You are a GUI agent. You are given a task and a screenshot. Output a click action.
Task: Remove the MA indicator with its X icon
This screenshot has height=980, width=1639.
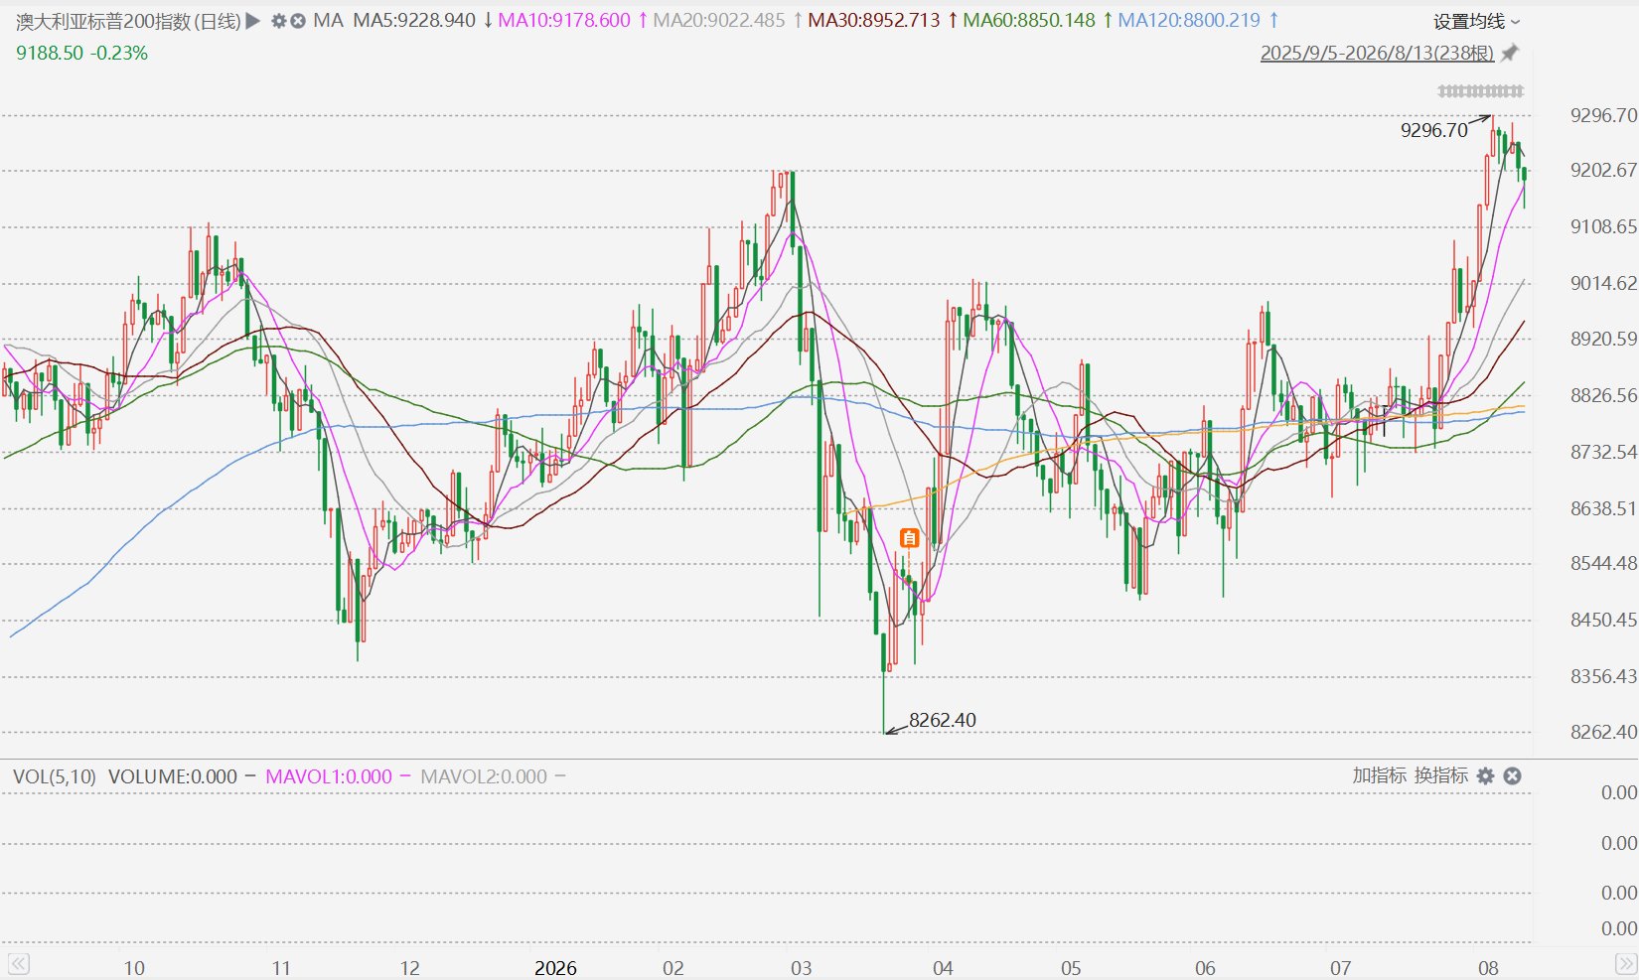click(x=297, y=21)
